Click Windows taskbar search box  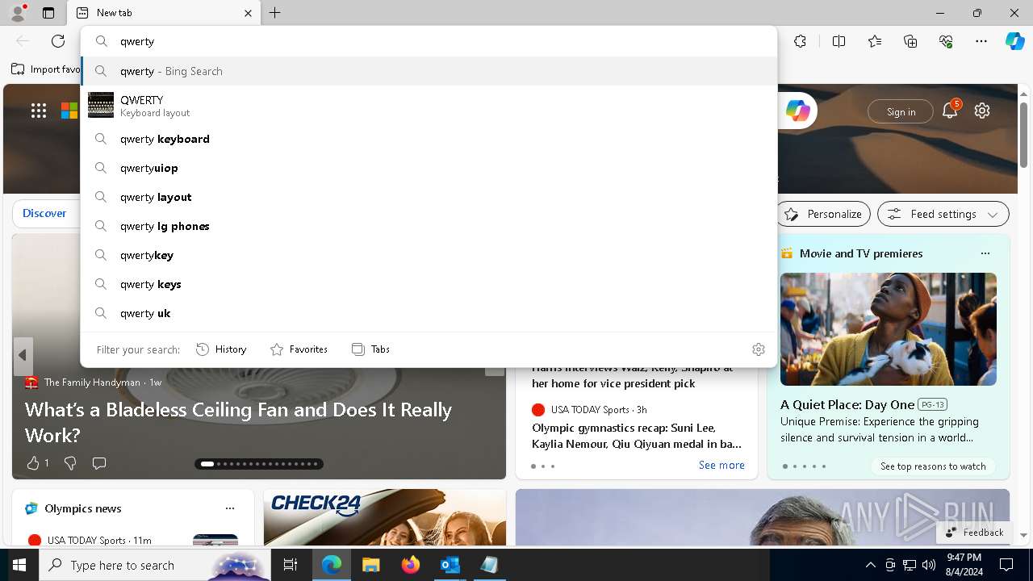tap(155, 565)
